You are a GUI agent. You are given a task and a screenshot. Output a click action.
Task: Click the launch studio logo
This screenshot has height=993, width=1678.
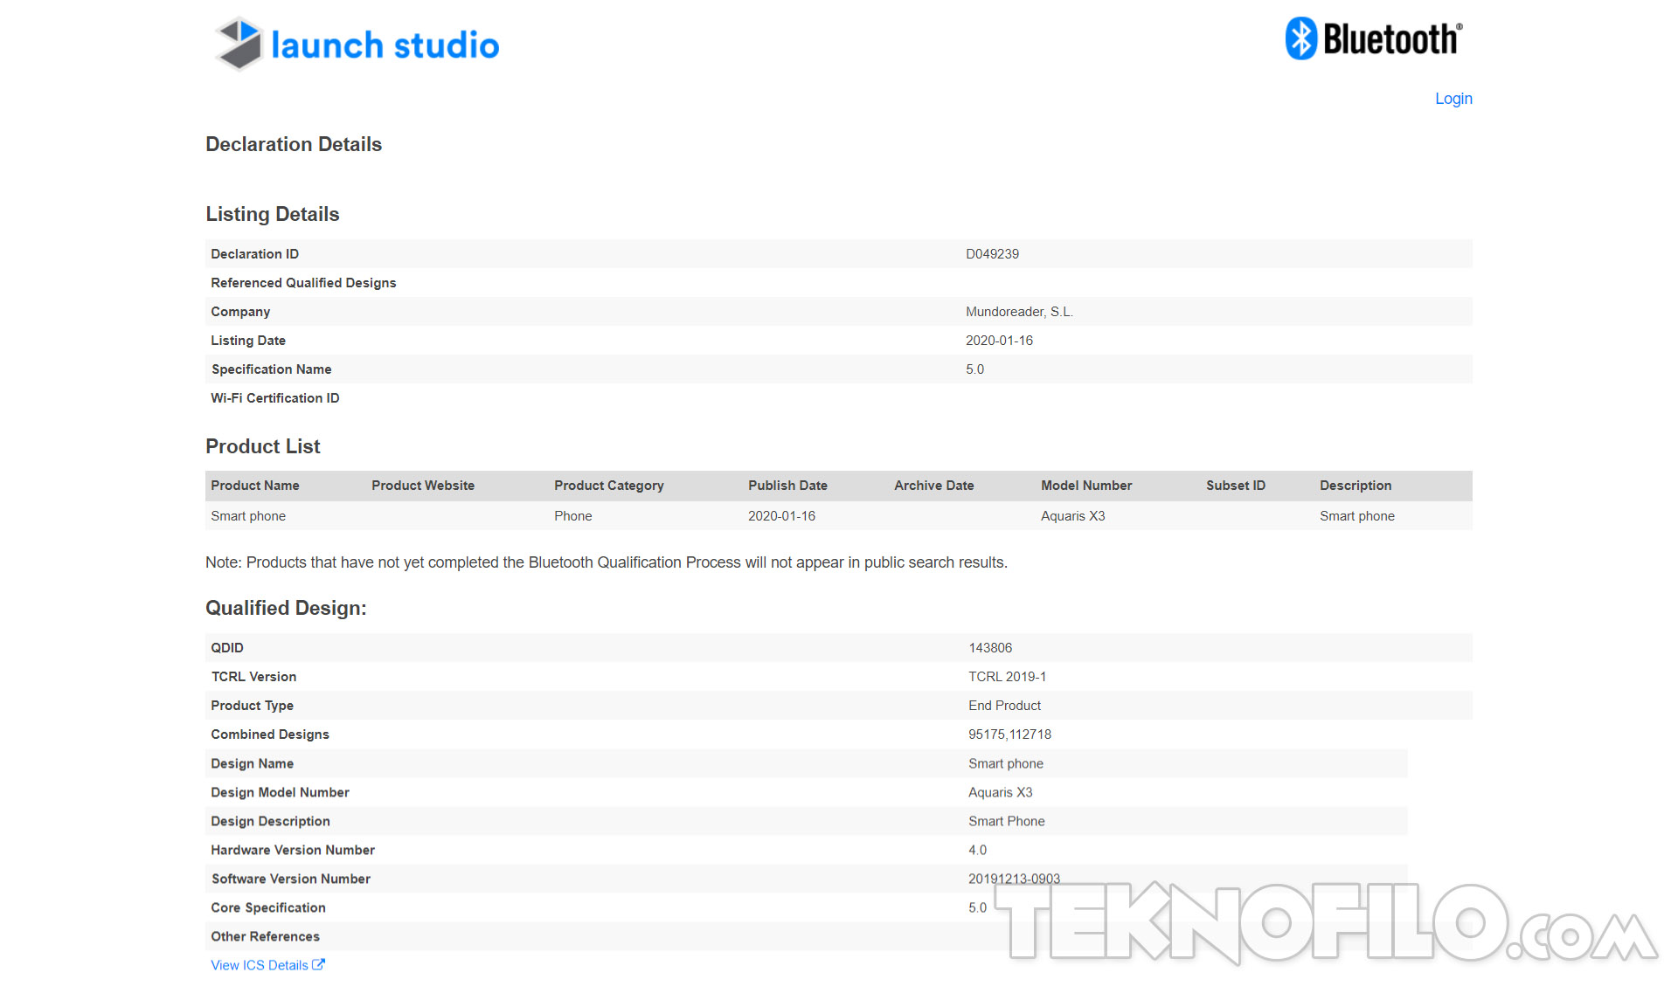pos(357,44)
